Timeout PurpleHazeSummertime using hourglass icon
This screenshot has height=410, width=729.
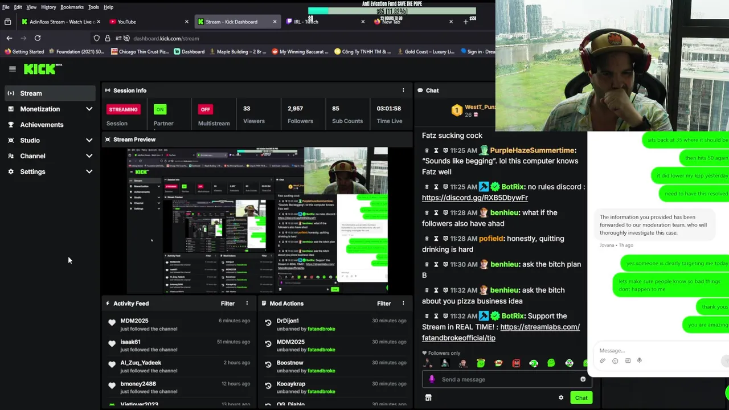pyautogui.click(x=436, y=150)
